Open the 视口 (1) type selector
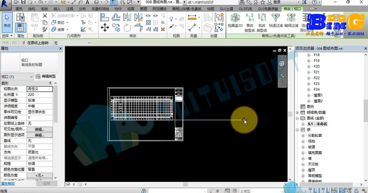This screenshot has height=193, width=368. click(17, 76)
